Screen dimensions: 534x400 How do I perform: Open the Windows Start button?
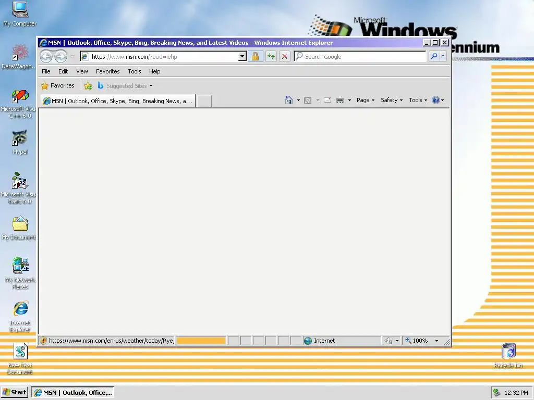tap(15, 392)
